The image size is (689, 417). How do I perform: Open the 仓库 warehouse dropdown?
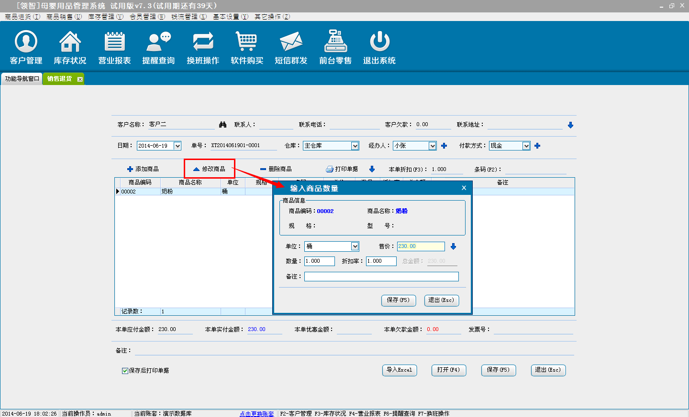point(355,146)
